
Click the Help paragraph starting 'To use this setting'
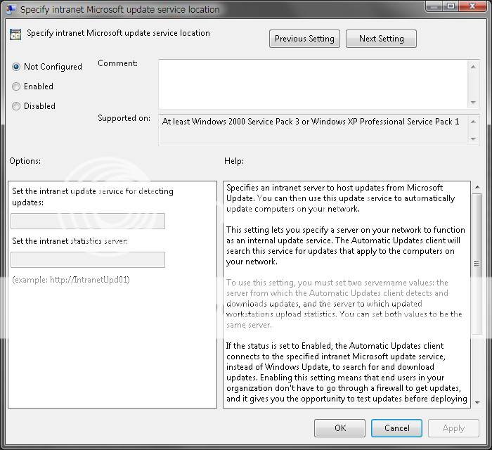point(344,304)
